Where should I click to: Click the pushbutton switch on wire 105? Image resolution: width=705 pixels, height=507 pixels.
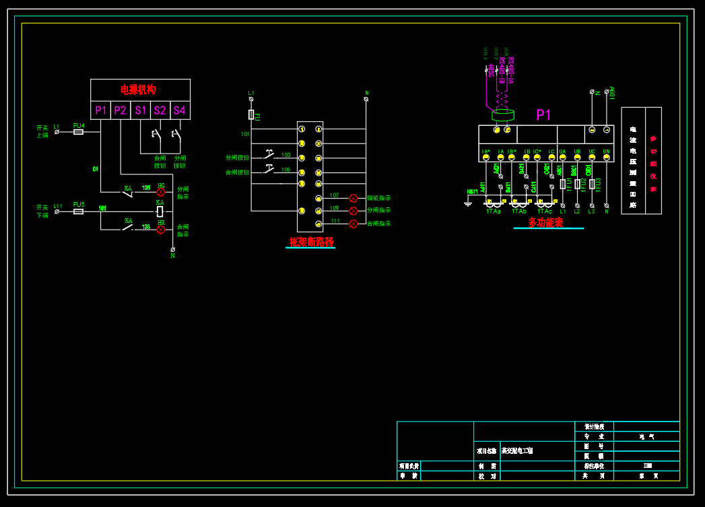pyautogui.click(x=269, y=170)
